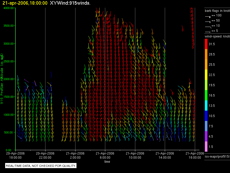Click the 5 knot barb symbol in legend
Image resolution: width=230 pixels, height=173 pixels.
click(208, 32)
